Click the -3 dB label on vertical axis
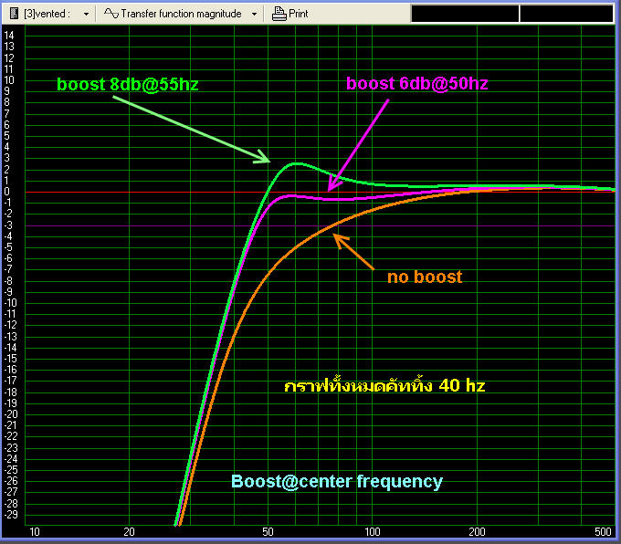 coord(8,225)
